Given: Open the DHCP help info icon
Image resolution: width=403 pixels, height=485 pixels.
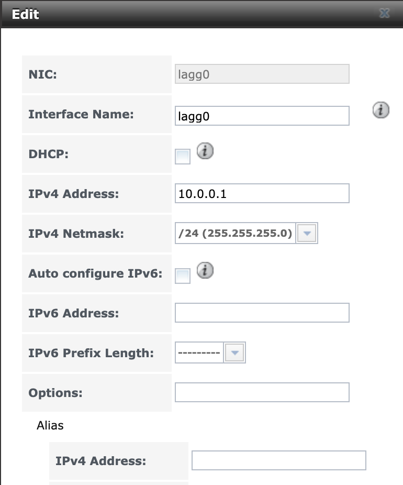Looking at the screenshot, I should point(205,151).
